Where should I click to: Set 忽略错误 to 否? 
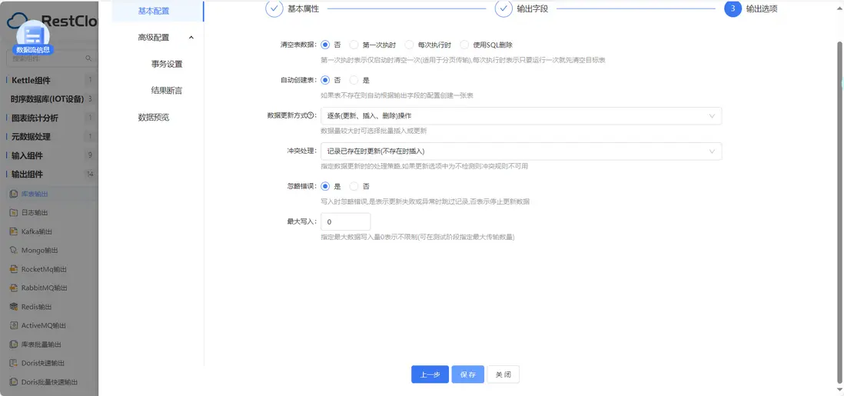354,186
